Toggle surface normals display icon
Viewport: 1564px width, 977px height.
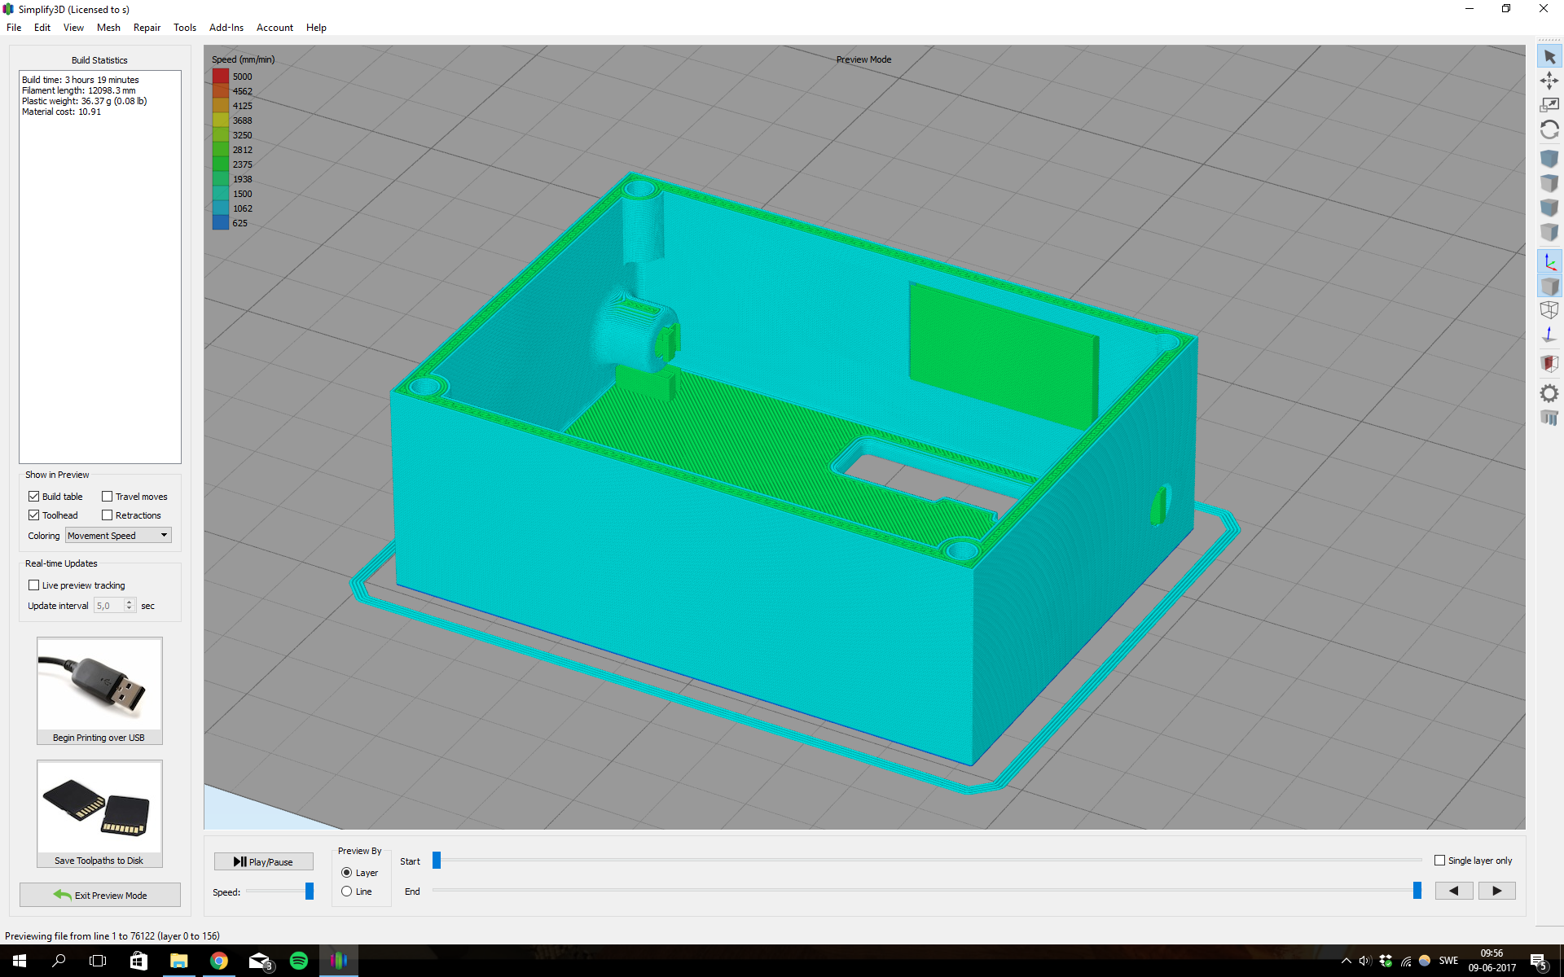1549,335
